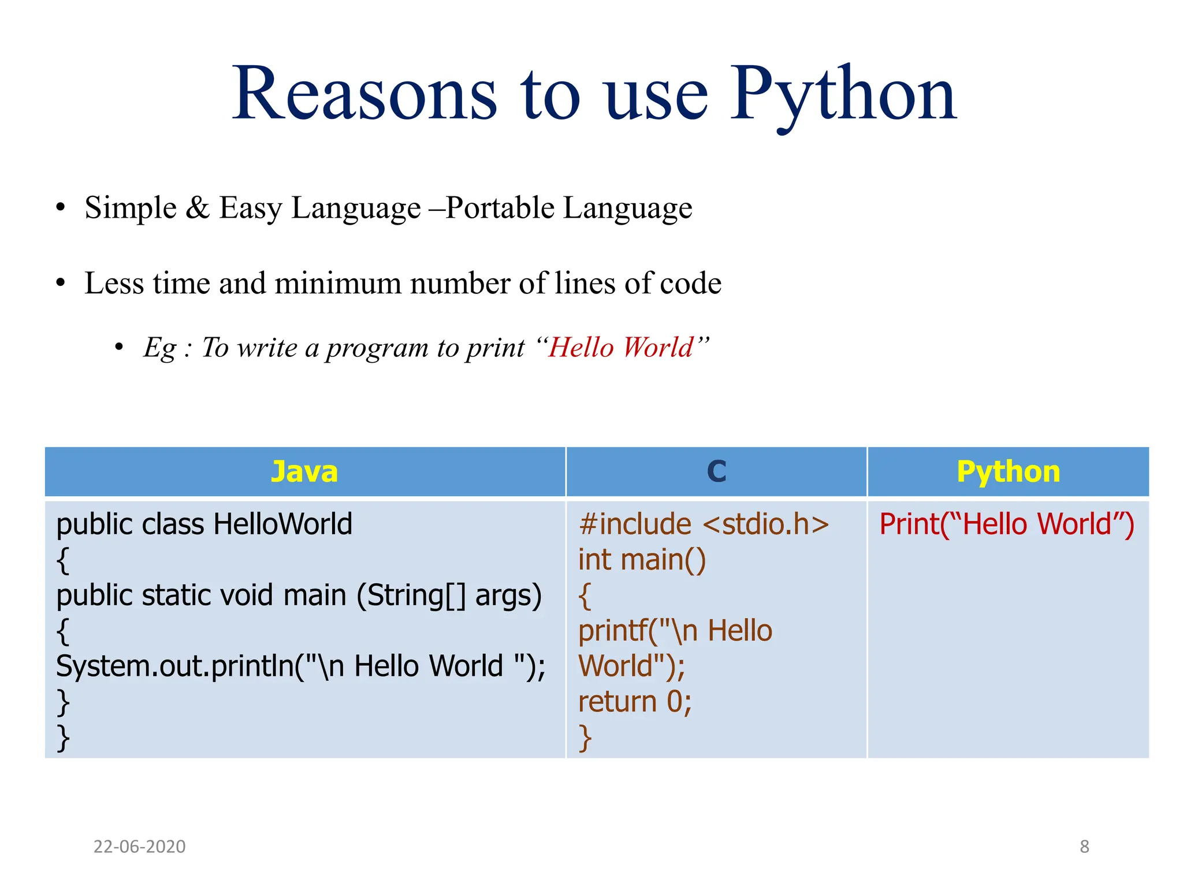Viewport: 1183px width, 887px height.
Task: Click the C column header cell
Action: click(716, 472)
